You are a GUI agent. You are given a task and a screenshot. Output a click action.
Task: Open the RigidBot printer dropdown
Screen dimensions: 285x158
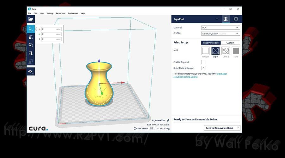click(x=196, y=19)
